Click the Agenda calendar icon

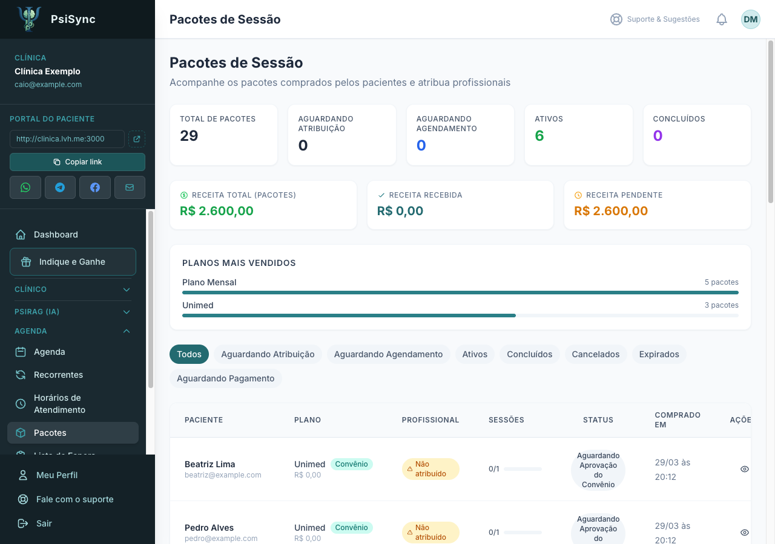tap(21, 352)
